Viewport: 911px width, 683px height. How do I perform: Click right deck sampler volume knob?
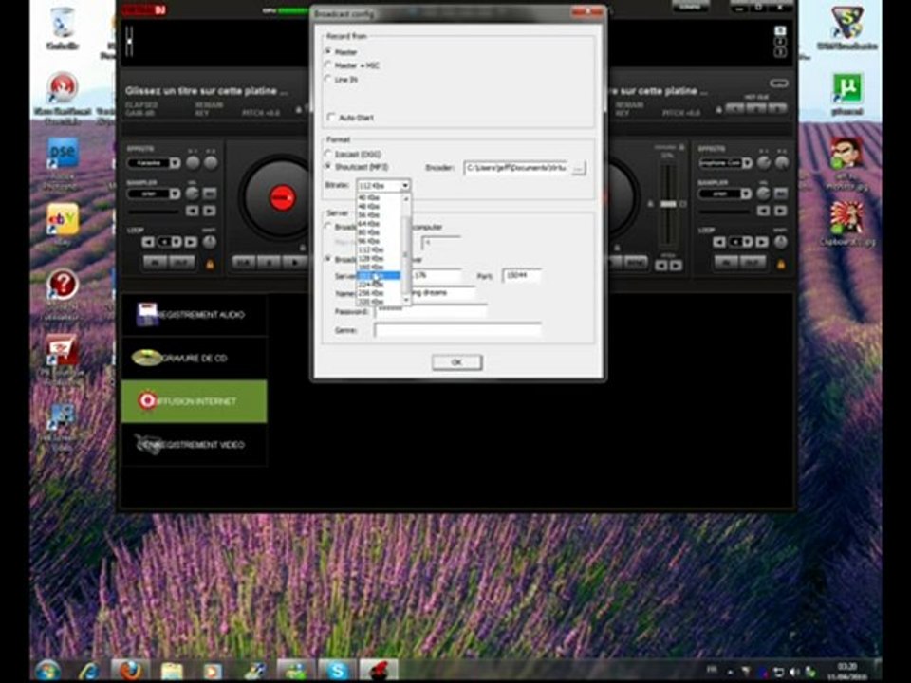pyautogui.click(x=763, y=193)
